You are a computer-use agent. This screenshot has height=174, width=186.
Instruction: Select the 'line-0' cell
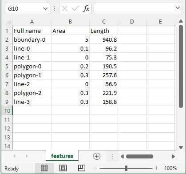click(32, 48)
